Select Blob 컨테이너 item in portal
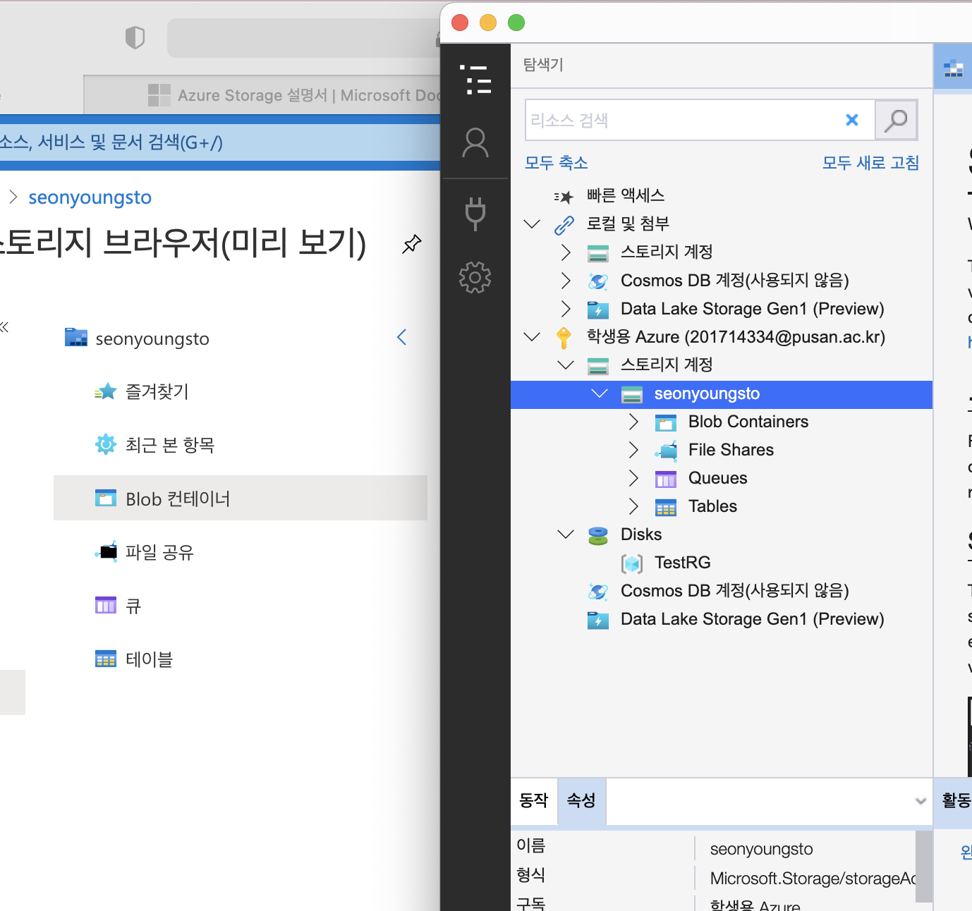Image resolution: width=972 pixels, height=911 pixels. click(x=241, y=499)
